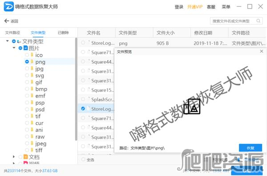The width and height of the screenshot is (267, 176).
Task: Click the jpeg folder icon
Action: pyautogui.click(x=32, y=143)
